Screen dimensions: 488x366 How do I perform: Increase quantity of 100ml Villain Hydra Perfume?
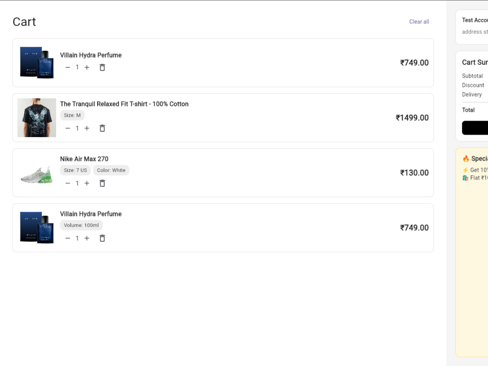(87, 239)
